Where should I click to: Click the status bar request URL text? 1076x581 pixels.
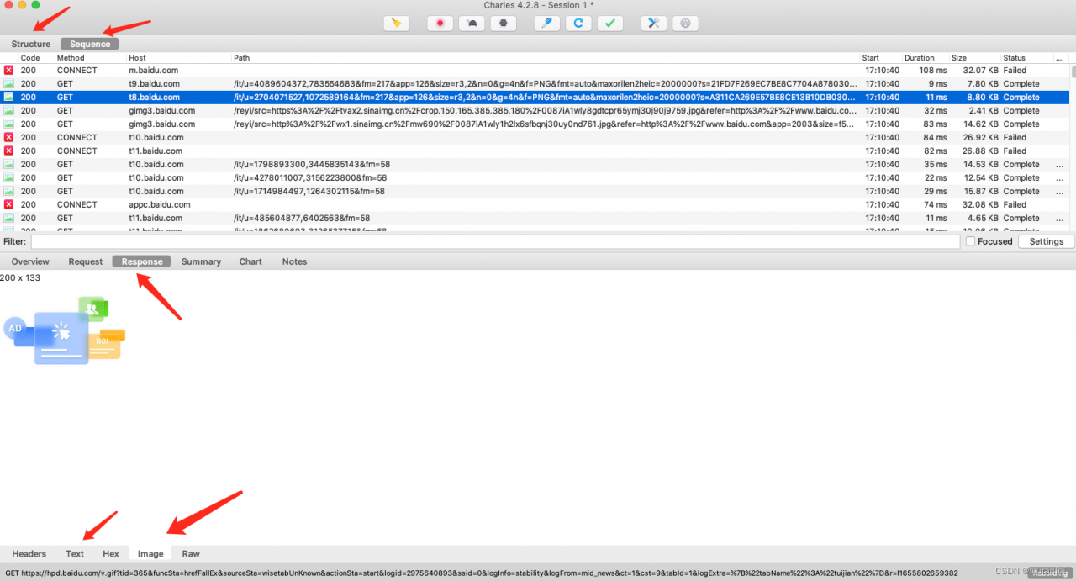click(482, 573)
